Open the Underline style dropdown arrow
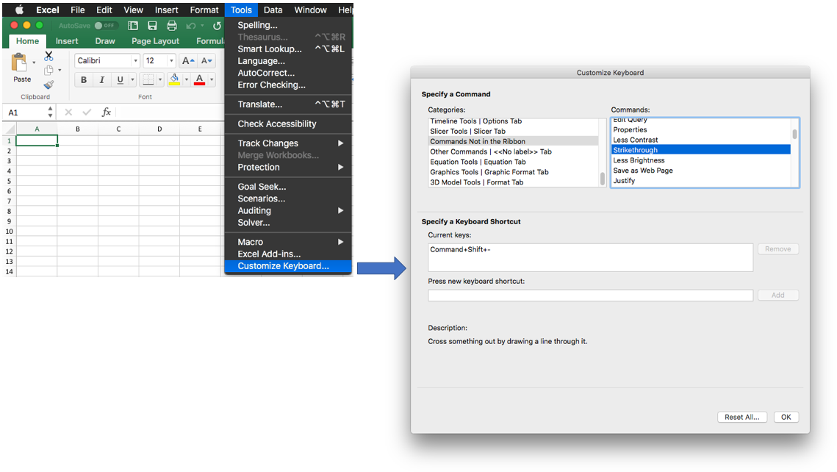Image resolution: width=837 pixels, height=472 pixels. 132,80
